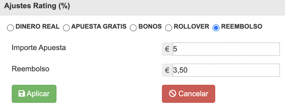
Task: Click the euro symbol beside Reembolso field
Action: [167, 70]
